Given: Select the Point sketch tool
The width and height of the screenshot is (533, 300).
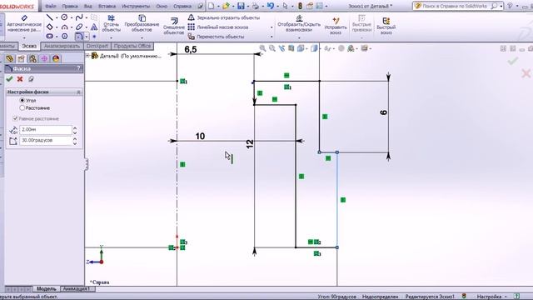Looking at the screenshot, I should 94,37.
